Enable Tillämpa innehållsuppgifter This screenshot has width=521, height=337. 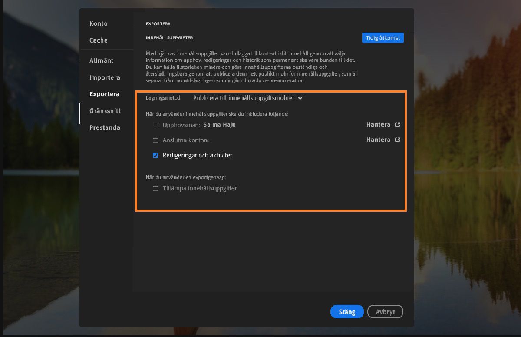pos(155,188)
